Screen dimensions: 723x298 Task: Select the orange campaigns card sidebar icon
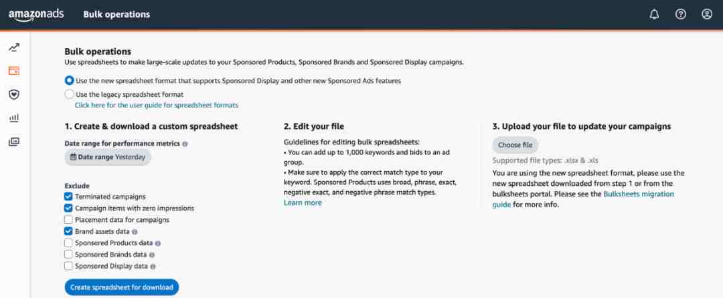tap(14, 71)
